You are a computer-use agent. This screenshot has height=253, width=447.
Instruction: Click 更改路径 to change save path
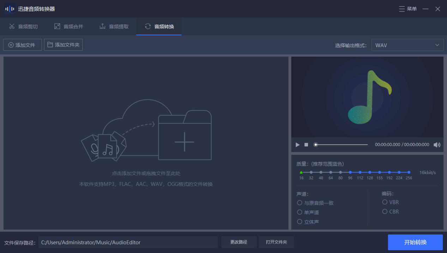point(239,242)
